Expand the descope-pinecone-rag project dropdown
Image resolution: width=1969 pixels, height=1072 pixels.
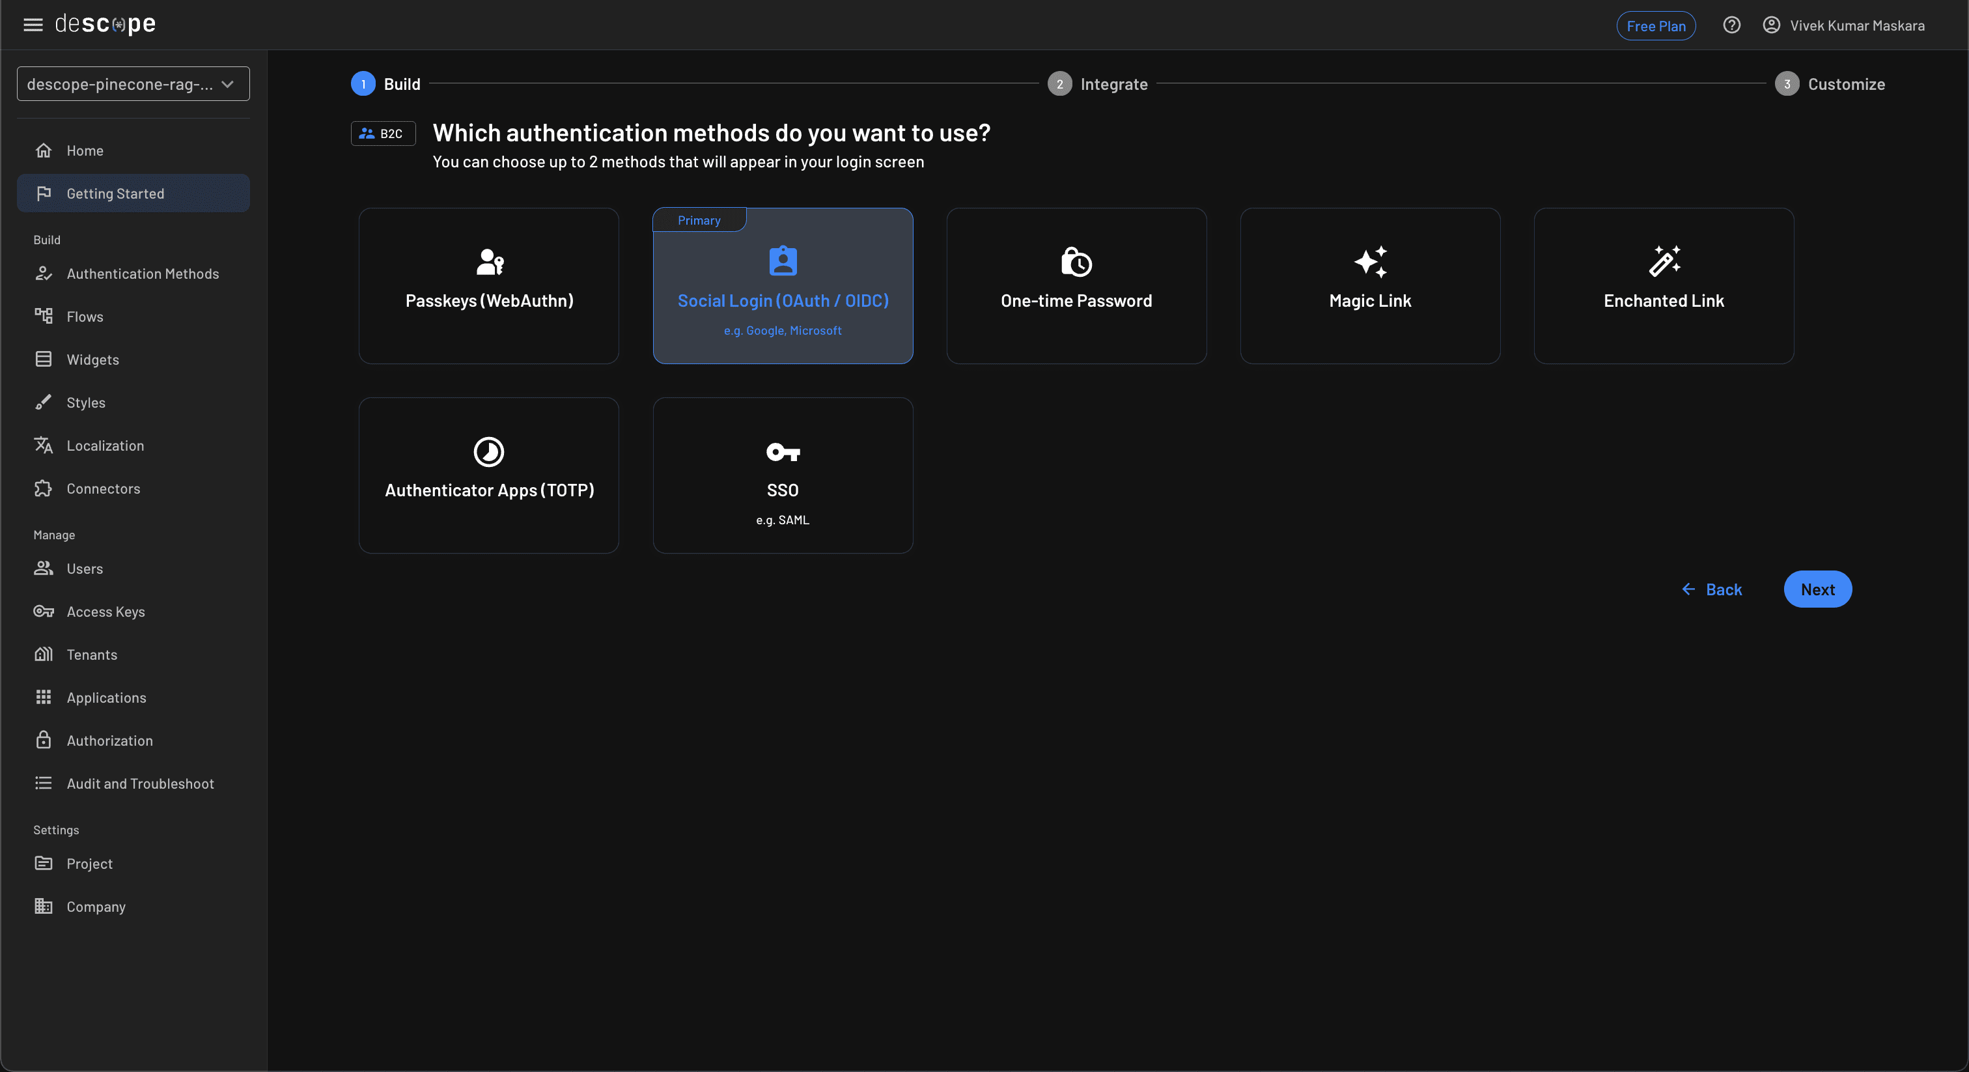tap(133, 84)
